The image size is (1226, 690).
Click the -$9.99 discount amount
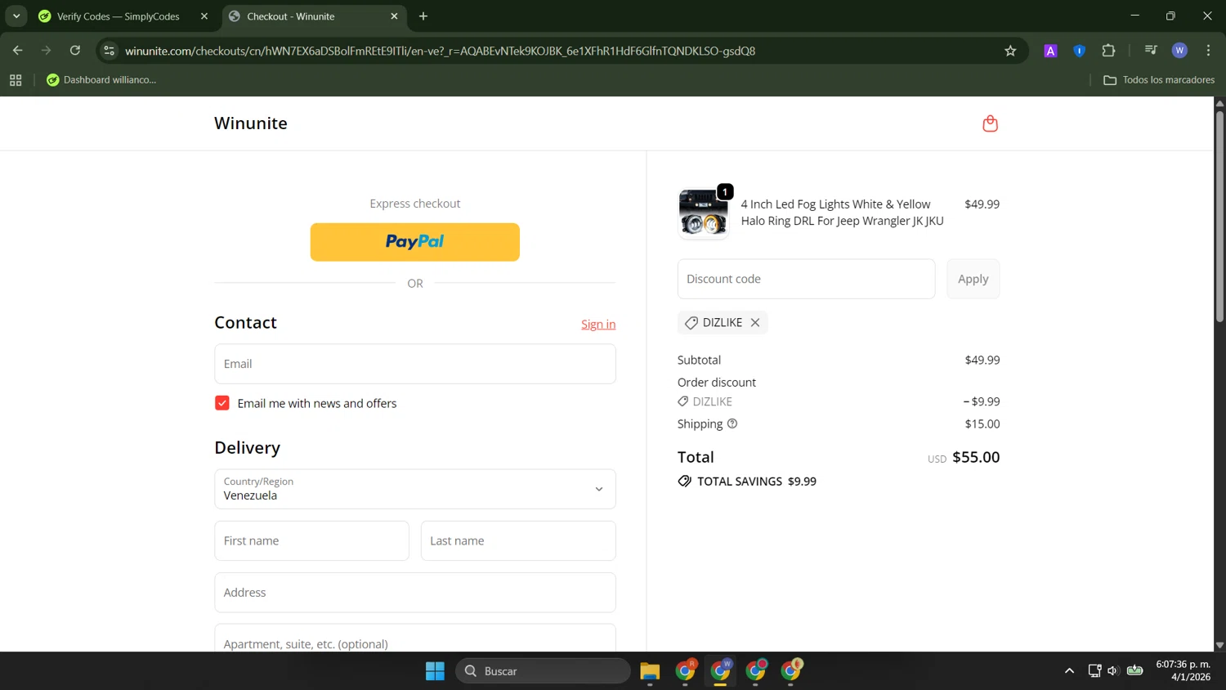point(982,401)
